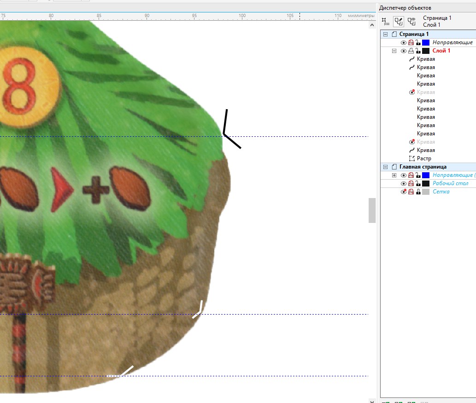Toggle printing for Рабочий стол layer

point(411,183)
